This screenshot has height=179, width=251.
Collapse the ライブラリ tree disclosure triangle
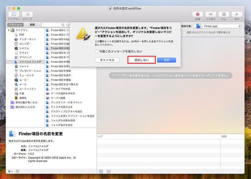[x=9, y=30]
